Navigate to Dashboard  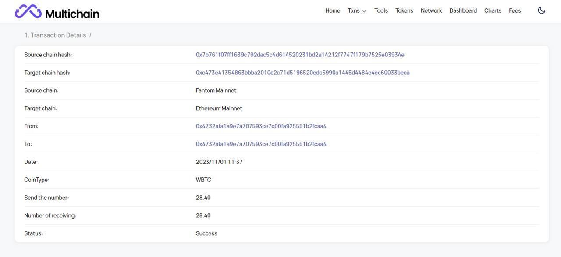[463, 10]
